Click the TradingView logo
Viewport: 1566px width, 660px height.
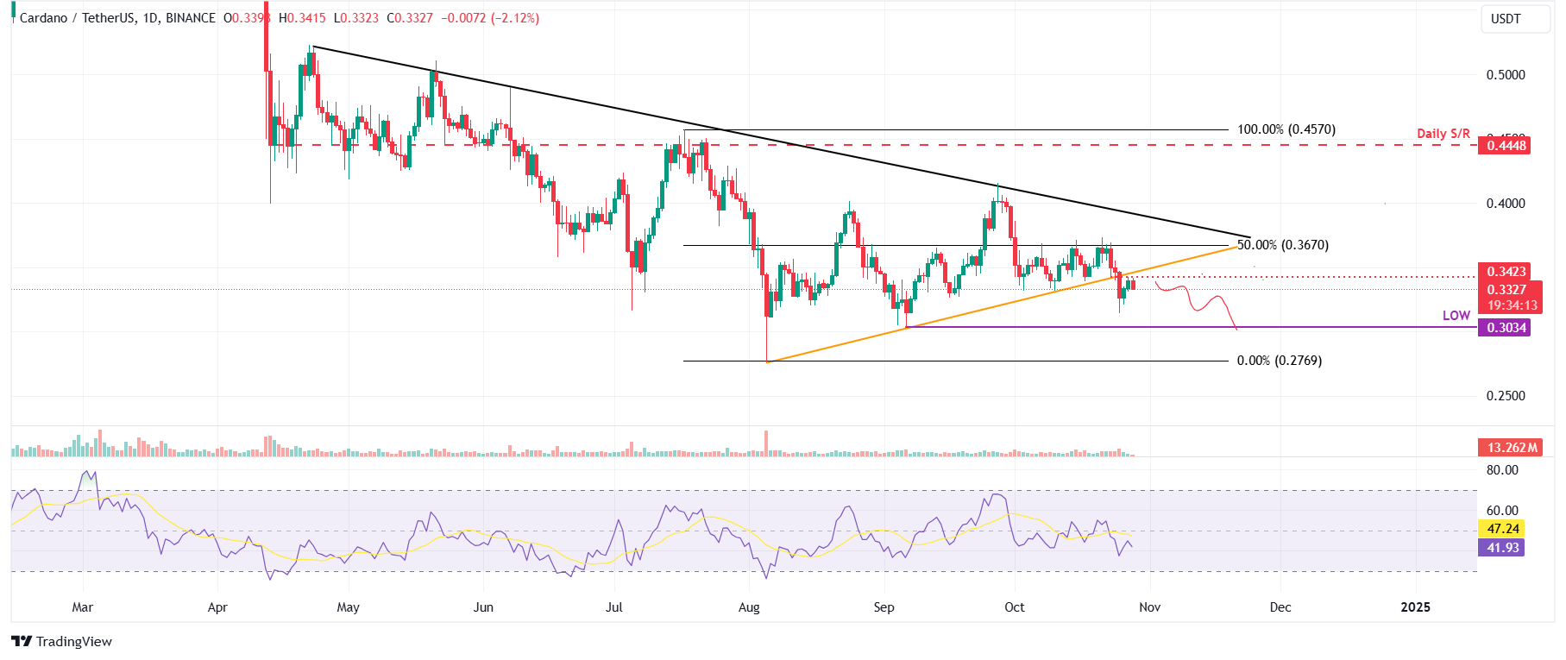(61, 641)
